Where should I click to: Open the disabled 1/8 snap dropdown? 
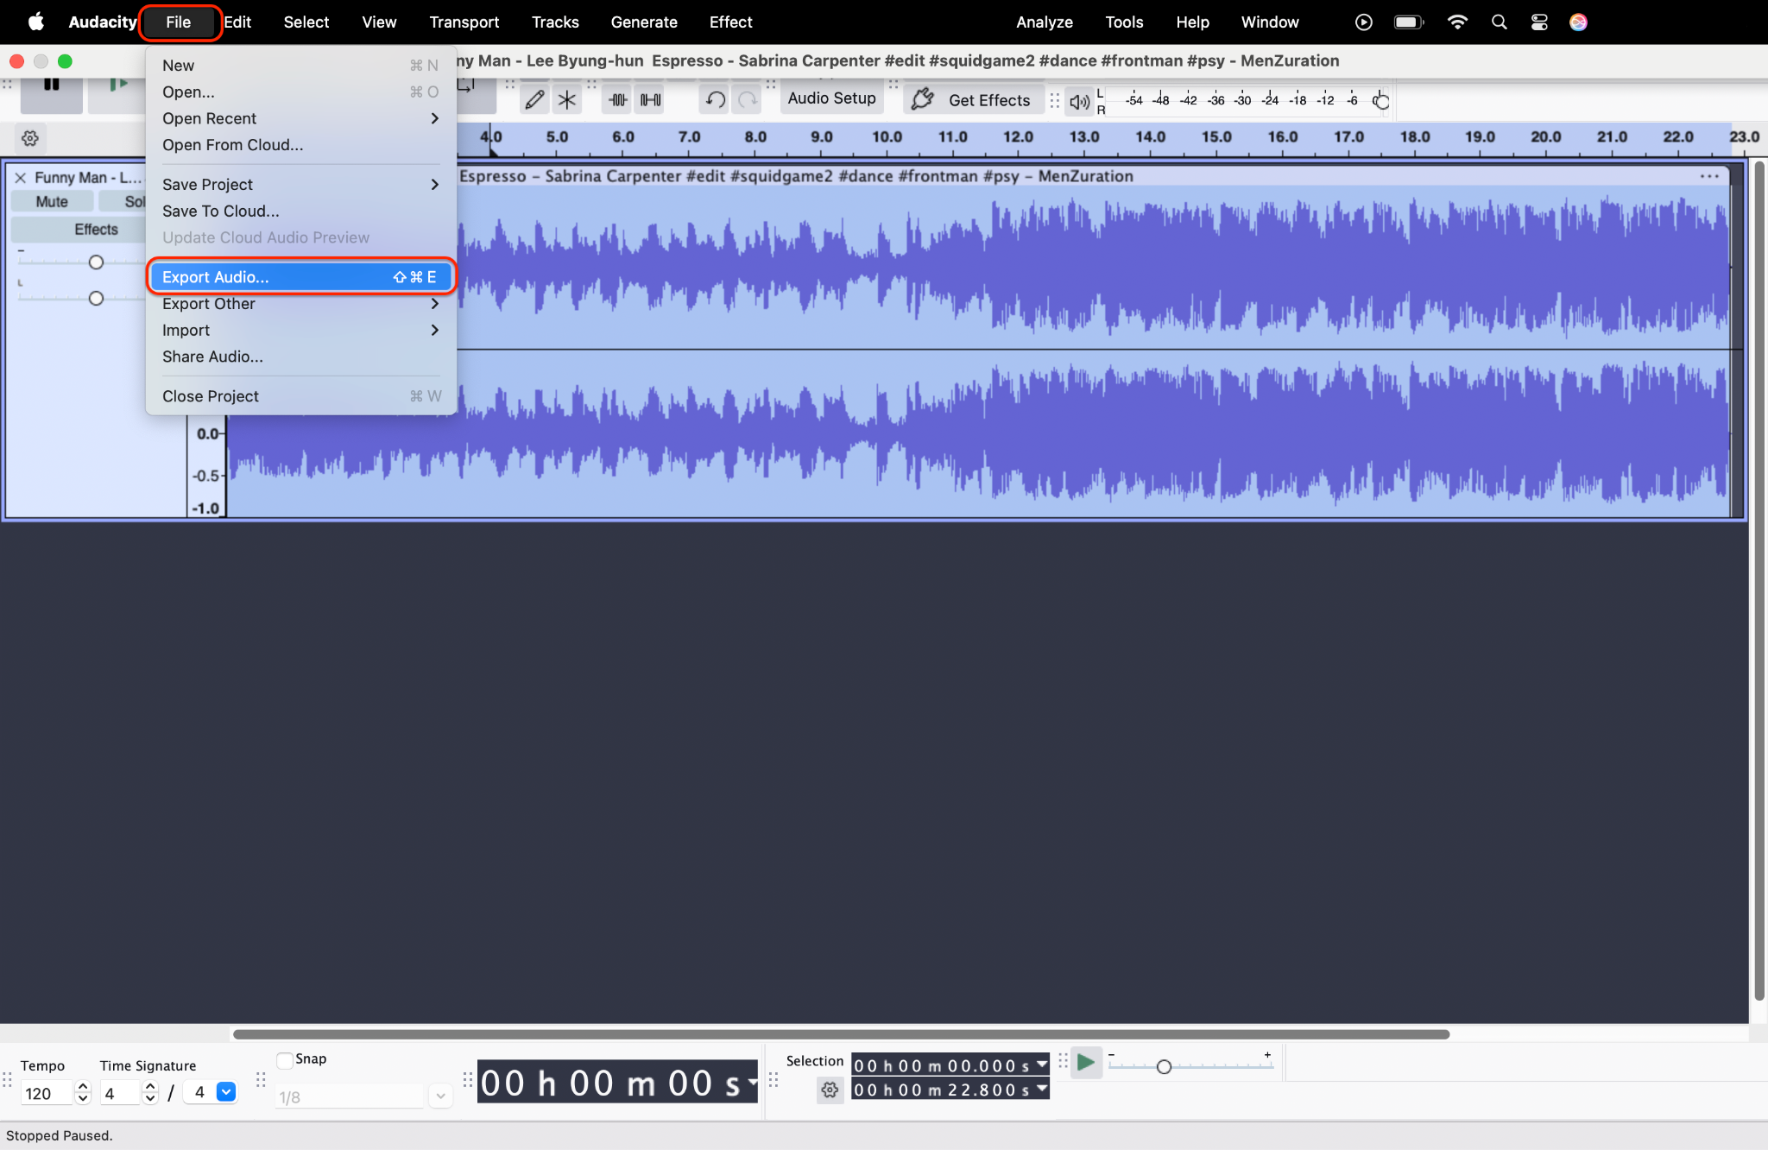tap(440, 1097)
